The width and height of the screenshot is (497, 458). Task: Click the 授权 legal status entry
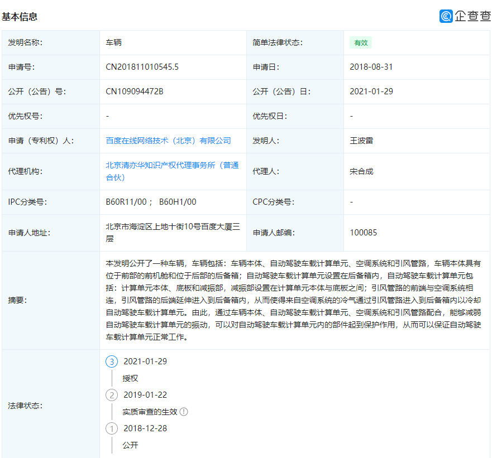[130, 378]
